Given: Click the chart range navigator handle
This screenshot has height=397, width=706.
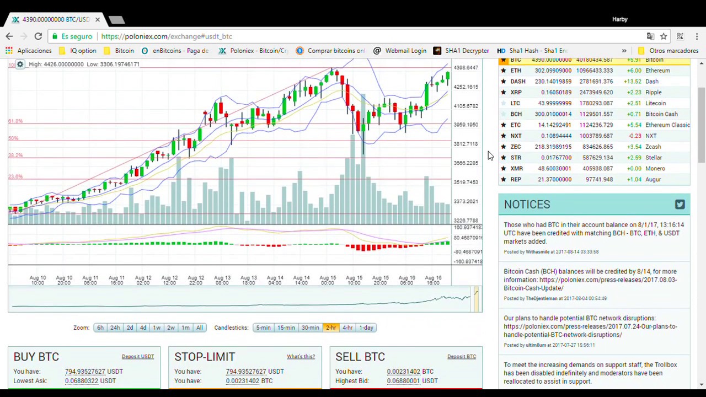Looking at the screenshot, I should (476, 298).
